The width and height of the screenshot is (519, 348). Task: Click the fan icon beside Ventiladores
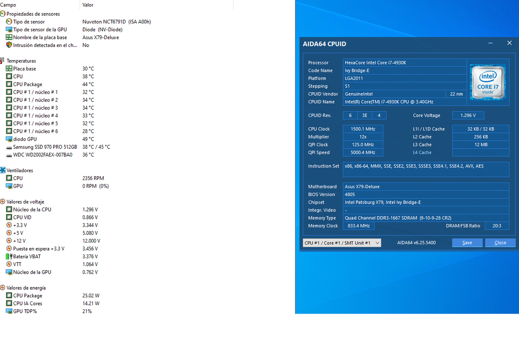pos(3,170)
